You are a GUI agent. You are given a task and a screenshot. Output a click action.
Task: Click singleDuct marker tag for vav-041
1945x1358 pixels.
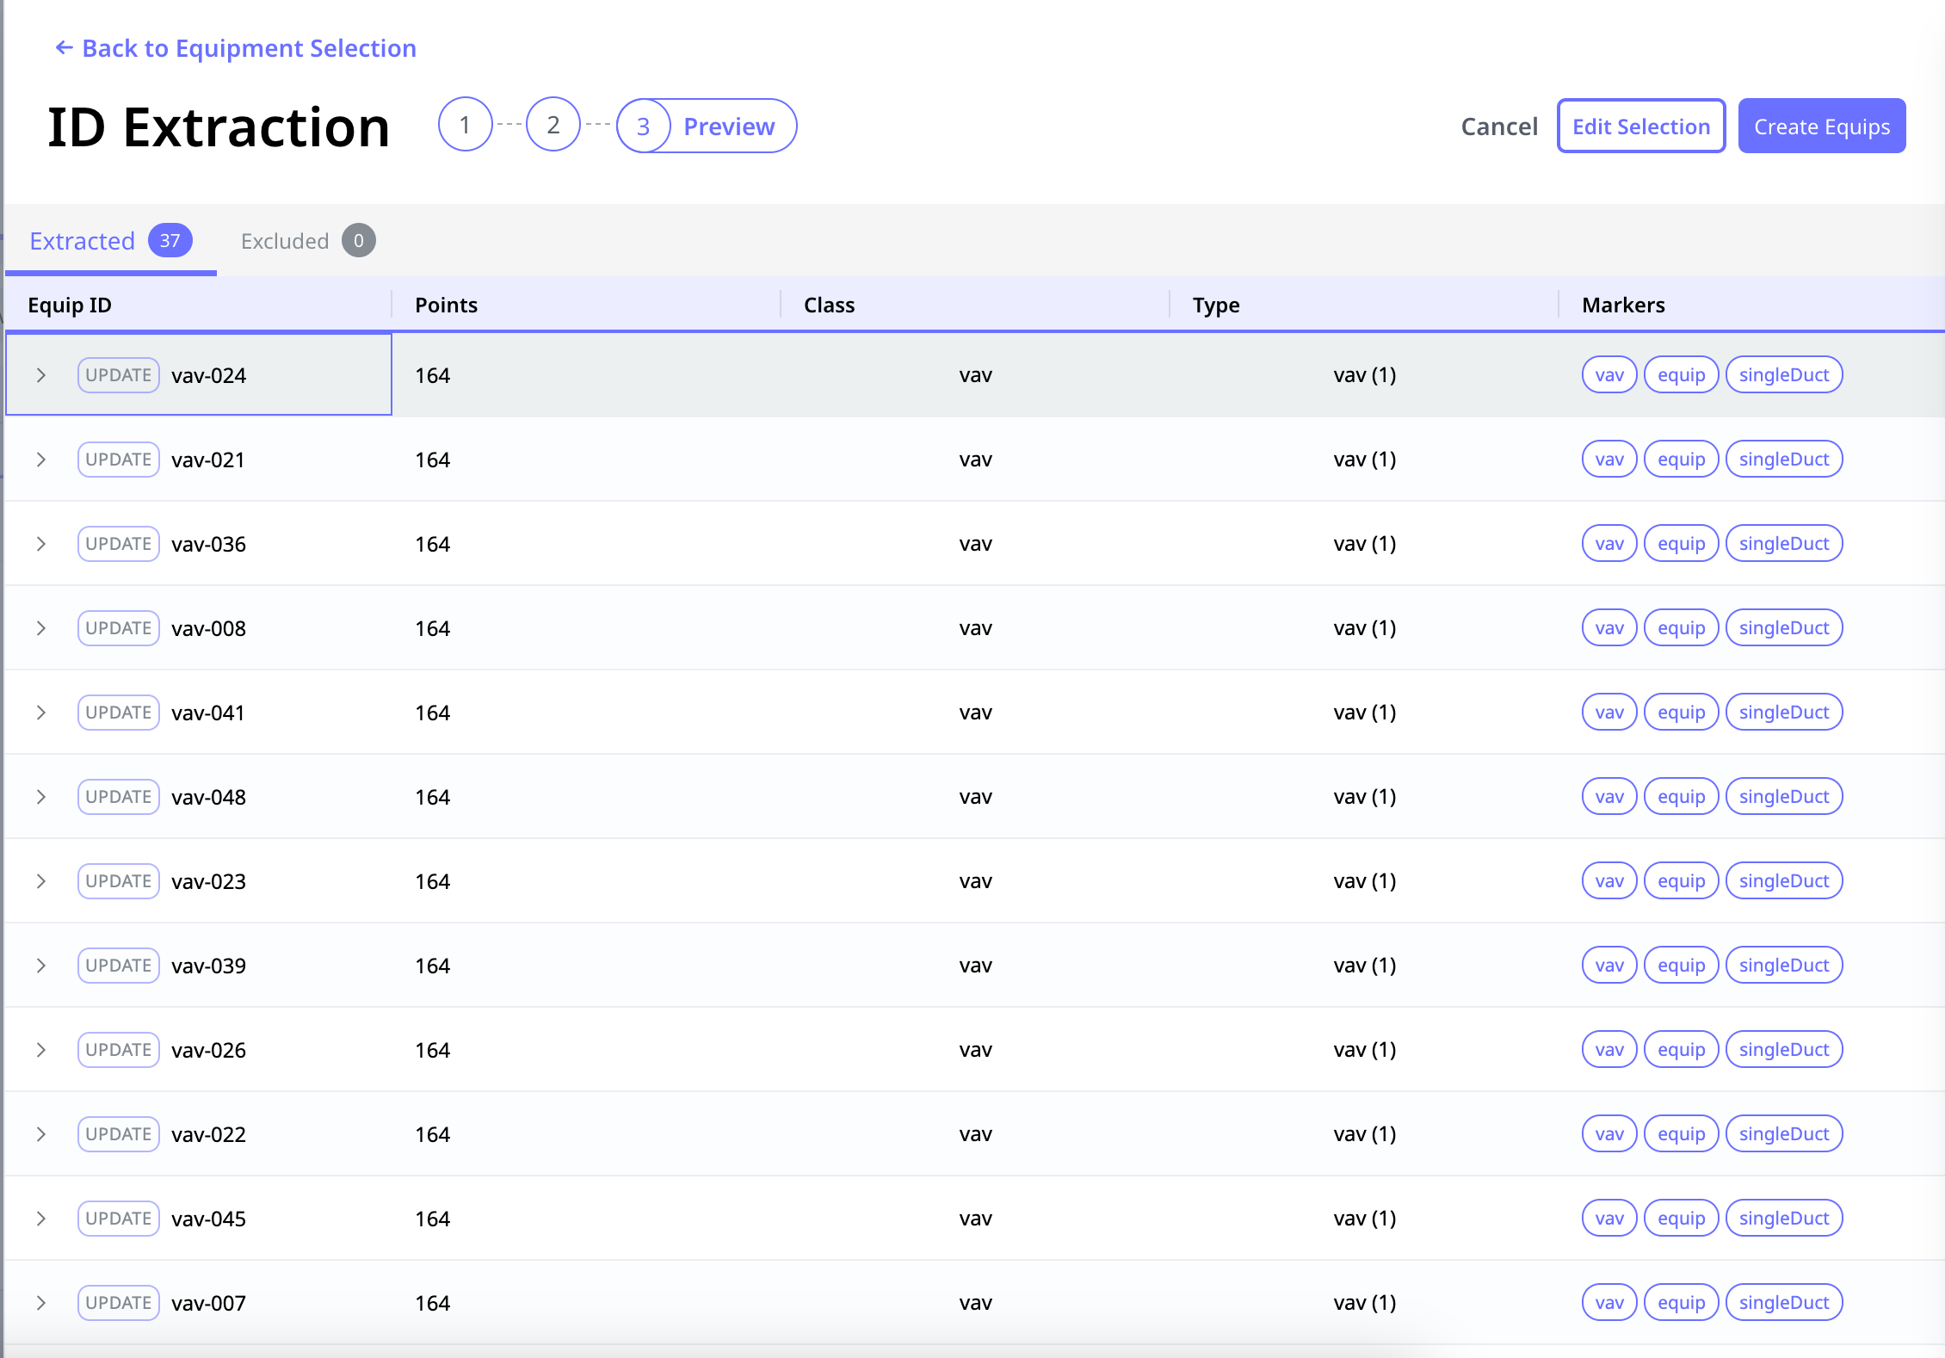pyautogui.click(x=1783, y=713)
